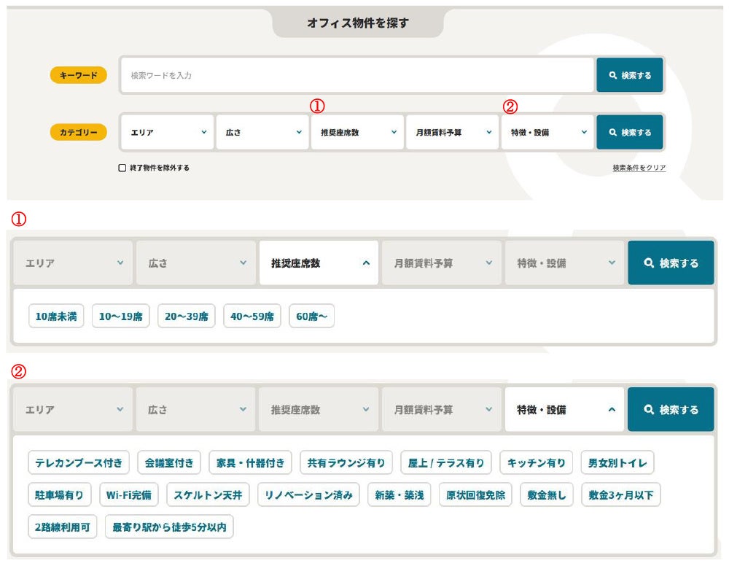Select the 男女別トイレ feature tag
This screenshot has width=729, height=563.
pyautogui.click(x=617, y=463)
